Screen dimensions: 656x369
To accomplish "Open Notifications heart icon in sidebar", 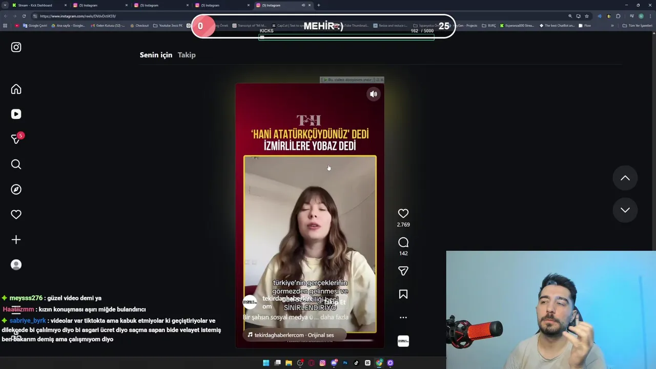I will pyautogui.click(x=16, y=215).
